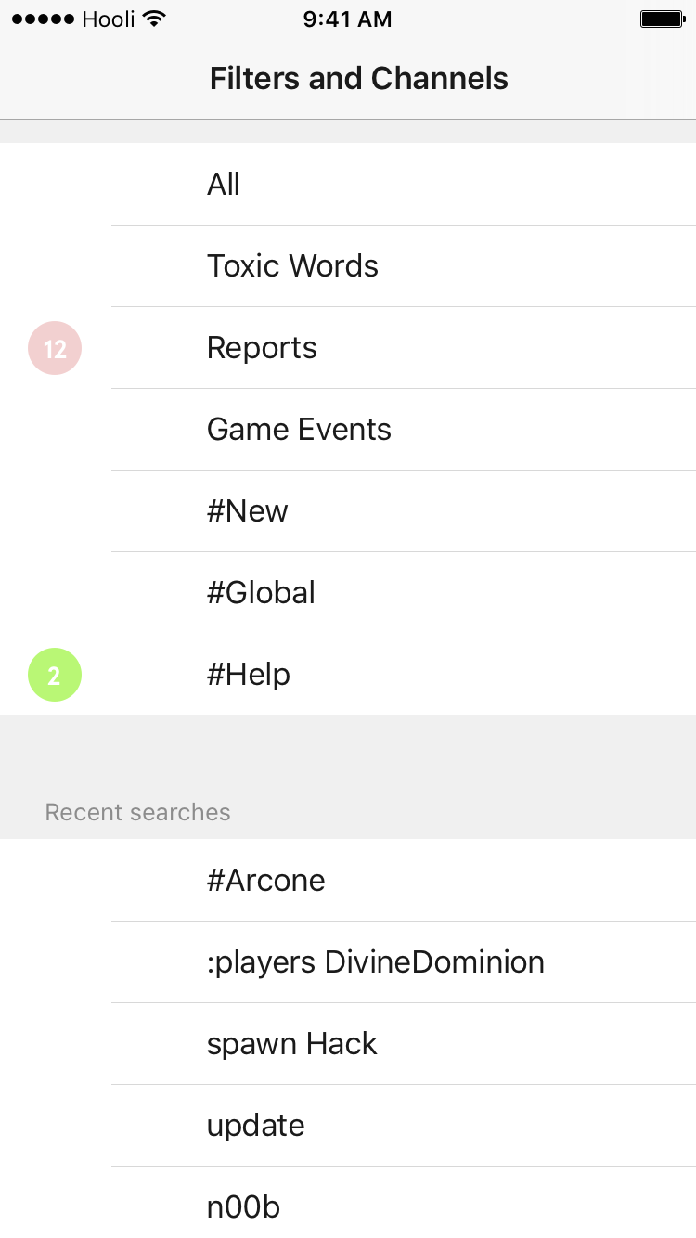
Task: Switch to the #Global channel
Action: click(348, 592)
